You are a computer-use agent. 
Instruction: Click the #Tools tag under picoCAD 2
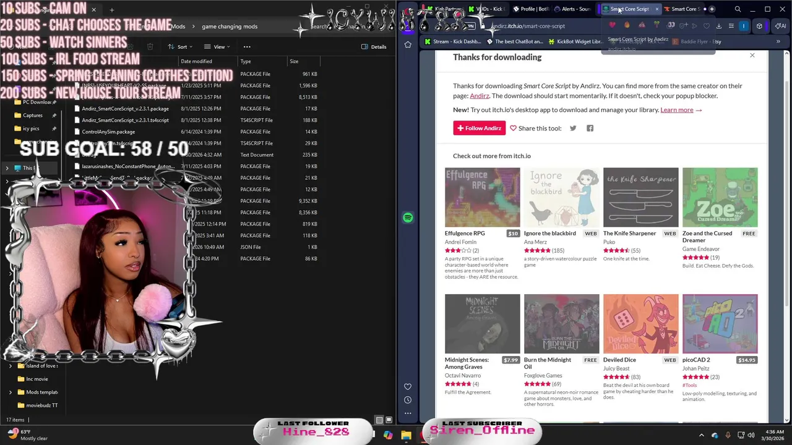tap(689, 385)
